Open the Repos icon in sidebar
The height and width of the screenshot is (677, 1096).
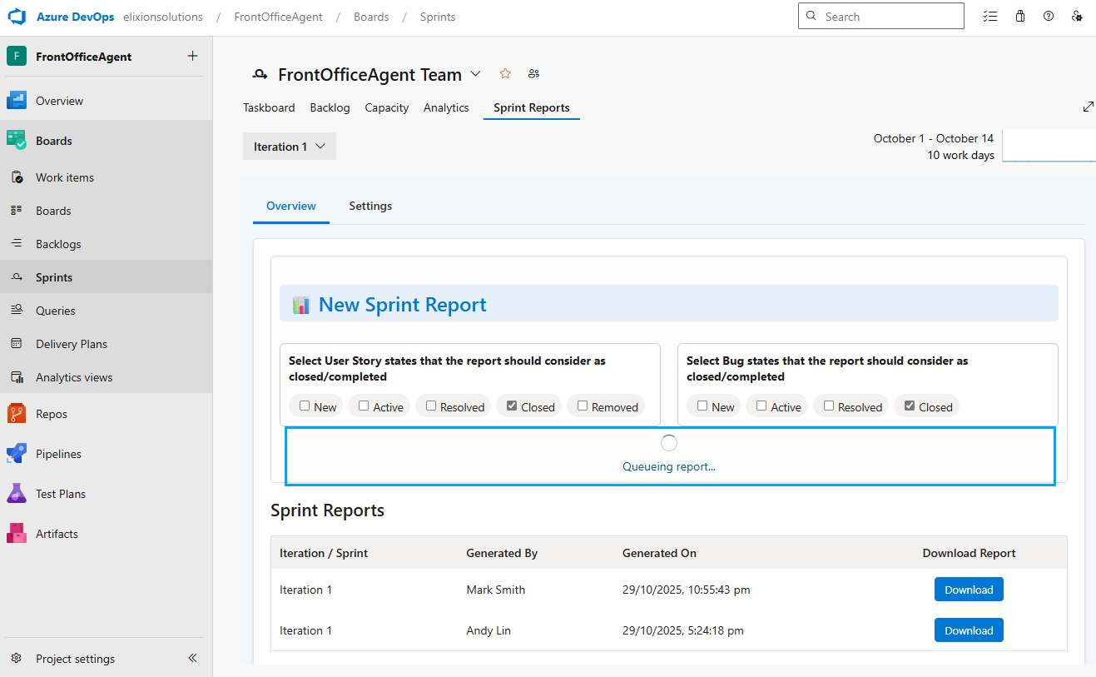[x=17, y=414]
